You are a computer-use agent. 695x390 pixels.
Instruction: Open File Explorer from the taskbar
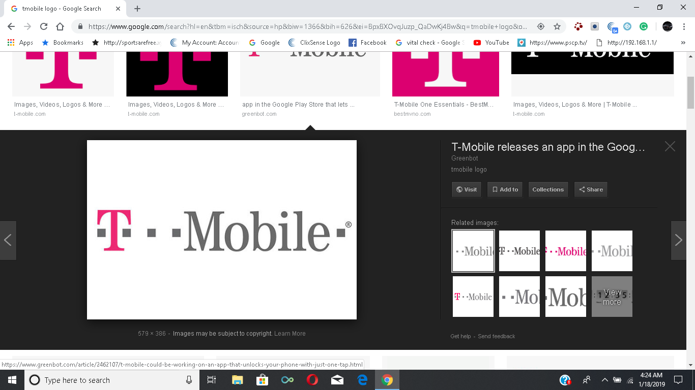[238, 380]
